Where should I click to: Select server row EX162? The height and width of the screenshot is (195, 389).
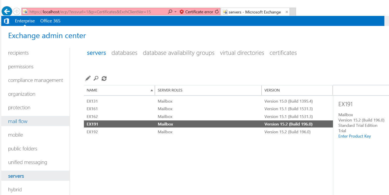[x=208, y=116]
